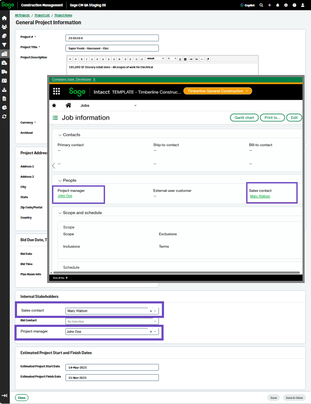Go to Project Home breadcrumb
This screenshot has width=311, height=404.
pyautogui.click(x=63, y=15)
